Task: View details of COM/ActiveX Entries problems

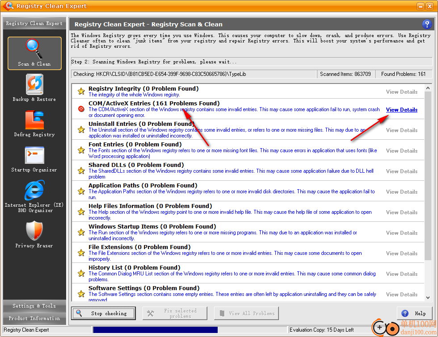Action: tap(402, 110)
